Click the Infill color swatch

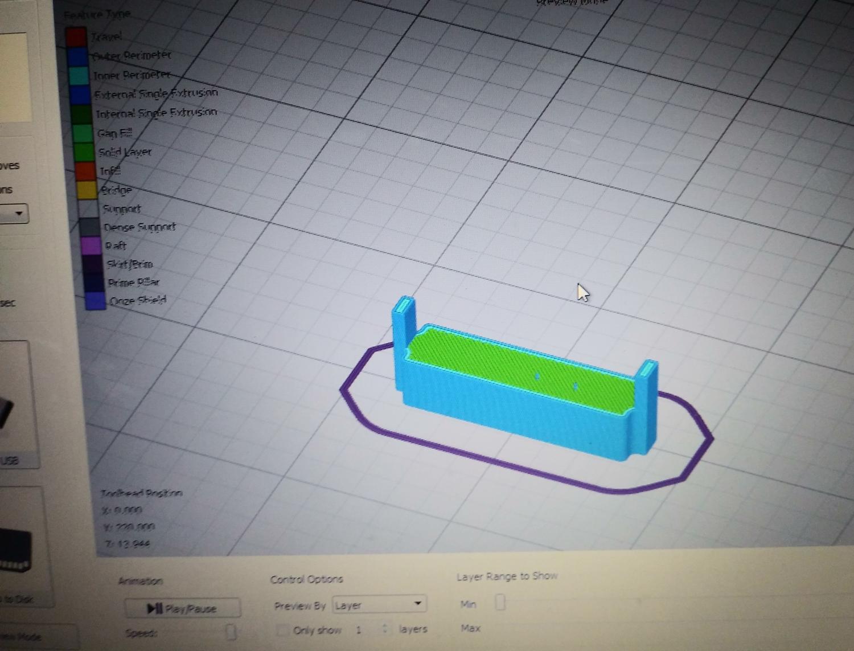tap(86, 171)
